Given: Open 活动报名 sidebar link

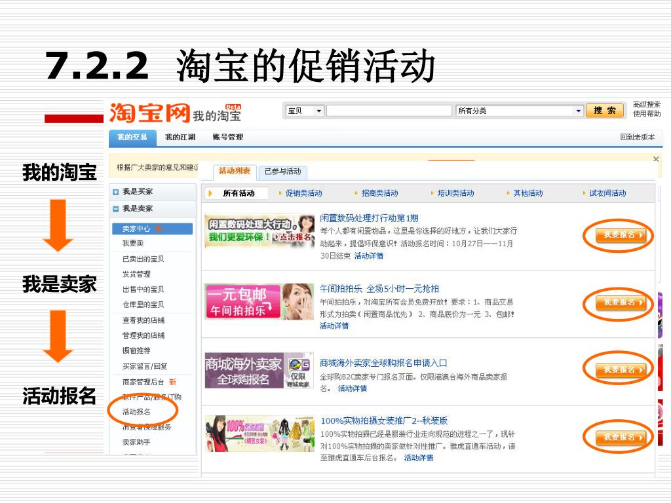Looking at the screenshot, I should pyautogui.click(x=136, y=412).
